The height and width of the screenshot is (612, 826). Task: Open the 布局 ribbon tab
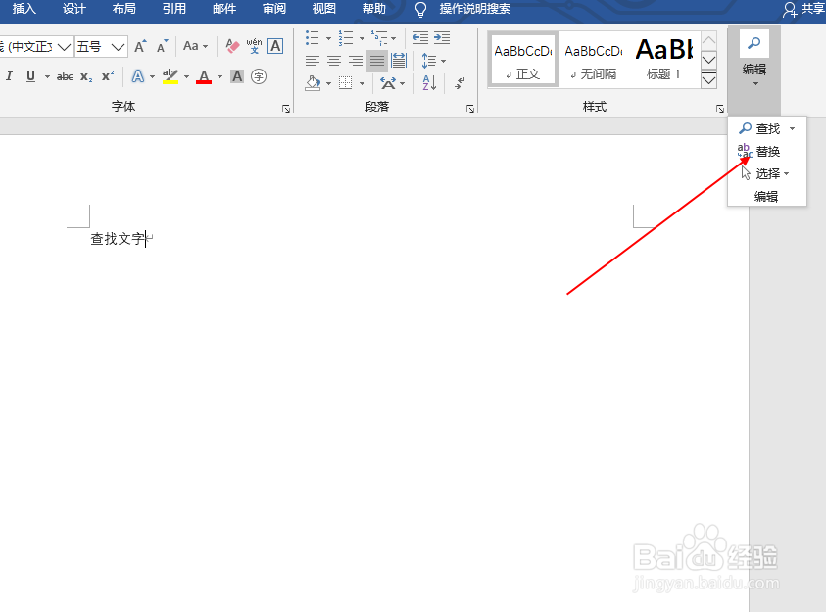[x=124, y=9]
